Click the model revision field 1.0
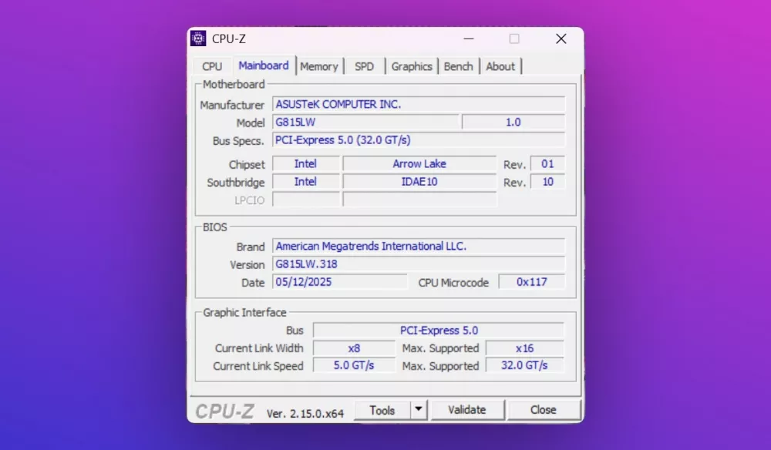 [513, 122]
